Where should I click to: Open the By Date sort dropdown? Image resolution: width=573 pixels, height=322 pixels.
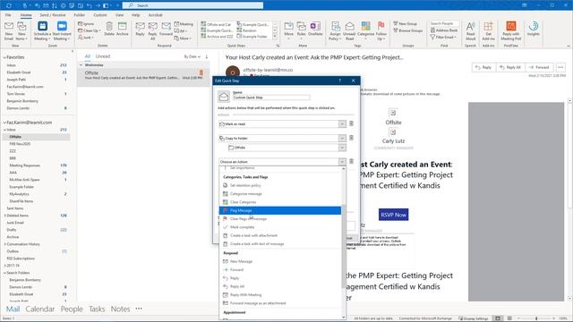192,56
